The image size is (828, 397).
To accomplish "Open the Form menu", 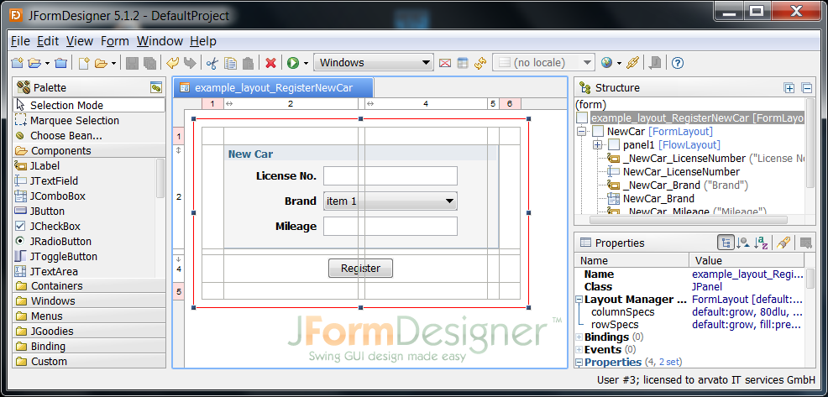I will pyautogui.click(x=114, y=41).
